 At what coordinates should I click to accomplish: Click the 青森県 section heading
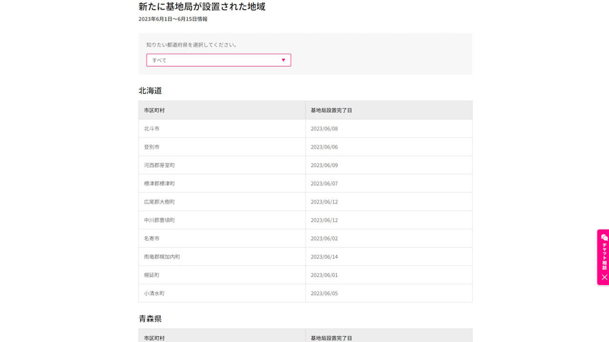(x=149, y=318)
